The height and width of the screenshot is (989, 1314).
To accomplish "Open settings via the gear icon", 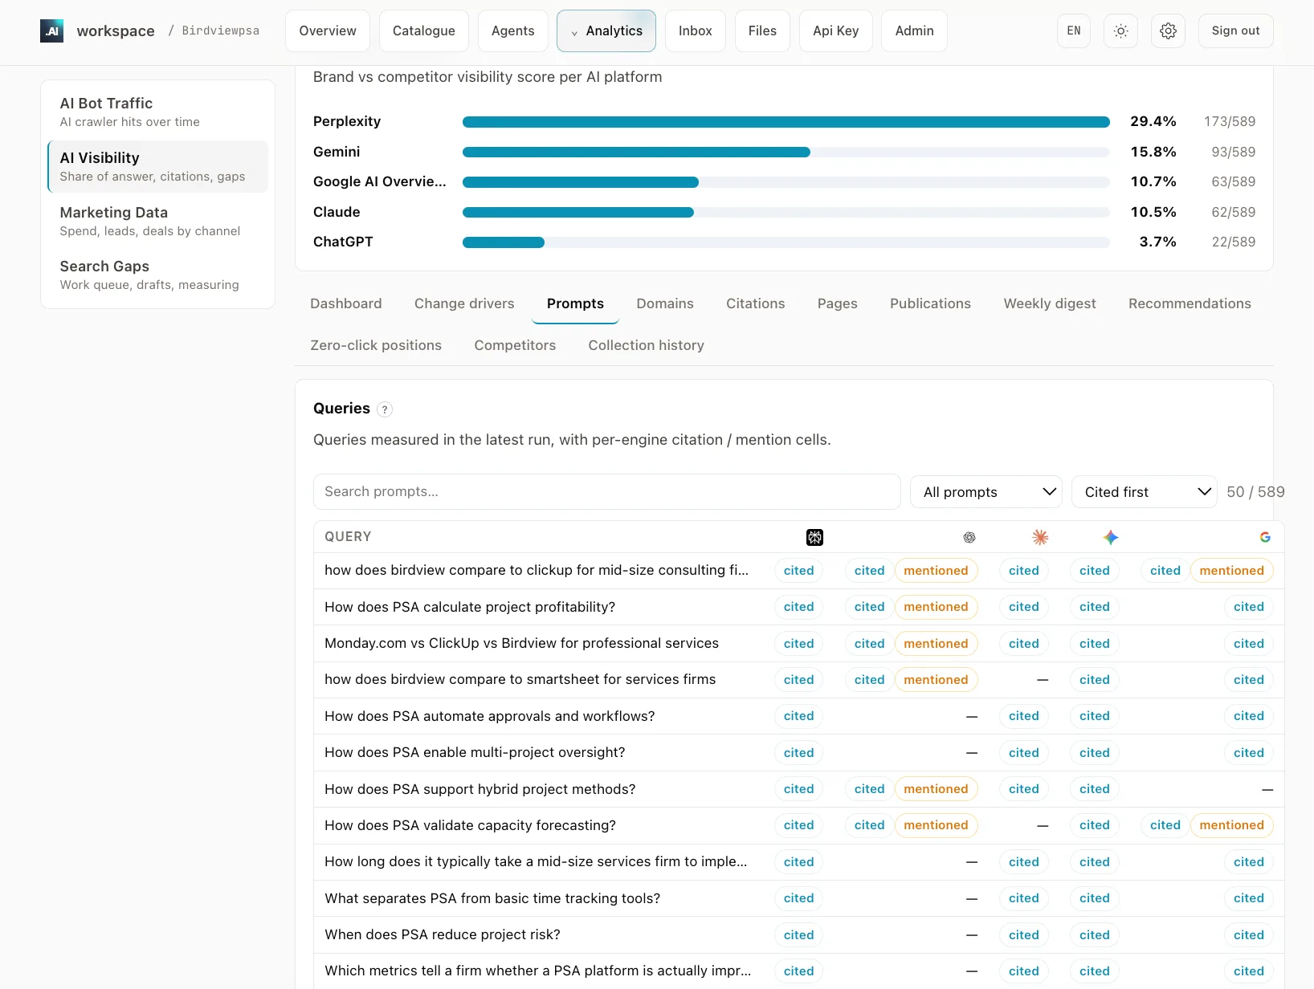I will (x=1168, y=31).
